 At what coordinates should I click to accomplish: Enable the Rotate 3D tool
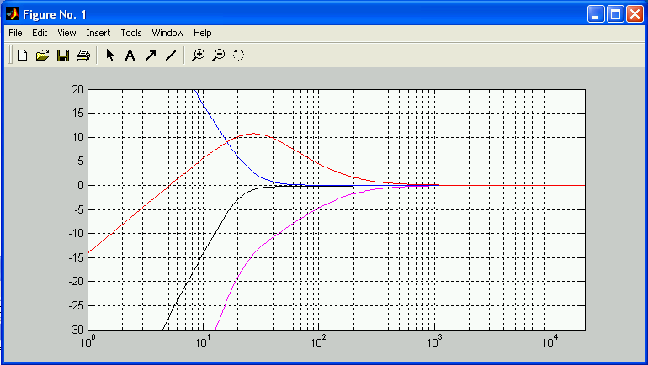[238, 55]
